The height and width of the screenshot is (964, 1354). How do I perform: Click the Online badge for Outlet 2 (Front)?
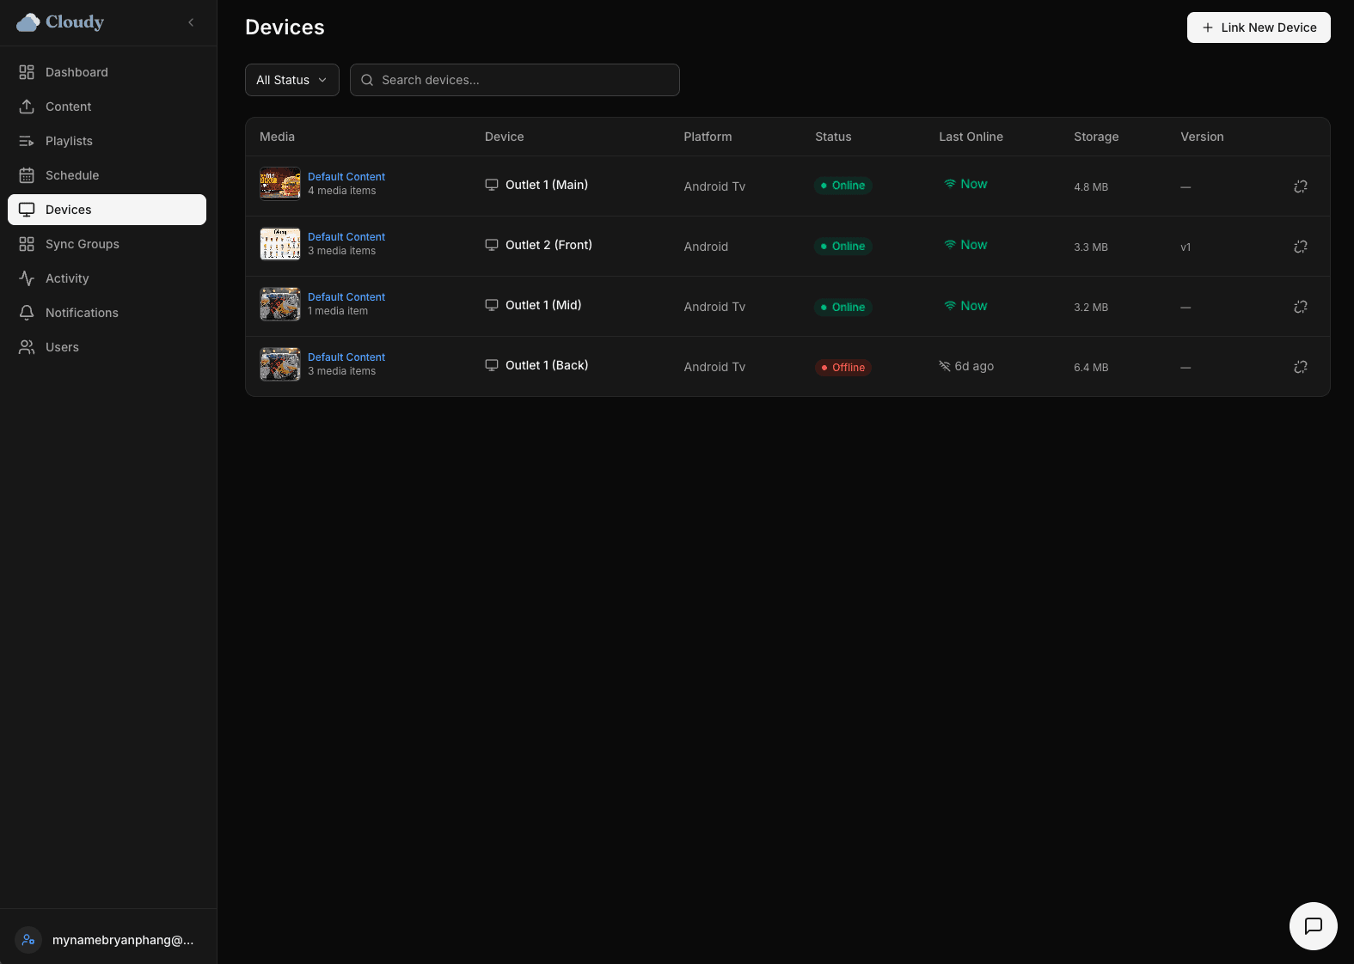843,247
